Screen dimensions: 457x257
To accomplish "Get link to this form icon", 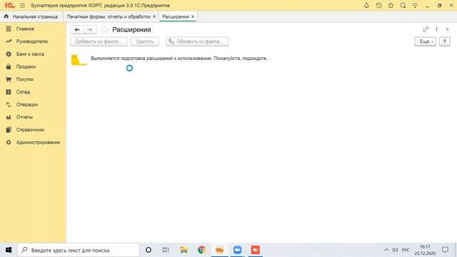I will tap(426, 29).
